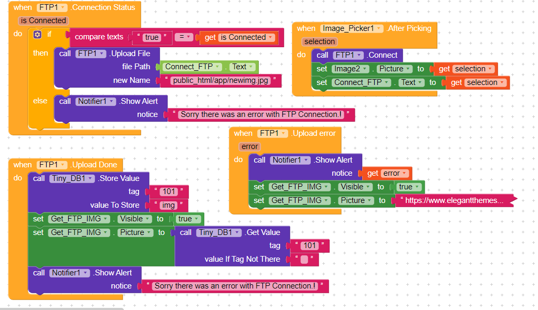538x310 pixels.
Task: Select the 'selection' event parameter
Action: 320,41
